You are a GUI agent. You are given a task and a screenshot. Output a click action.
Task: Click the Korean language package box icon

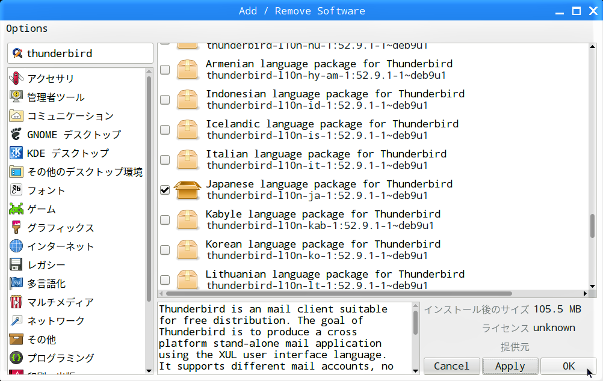[x=187, y=249]
